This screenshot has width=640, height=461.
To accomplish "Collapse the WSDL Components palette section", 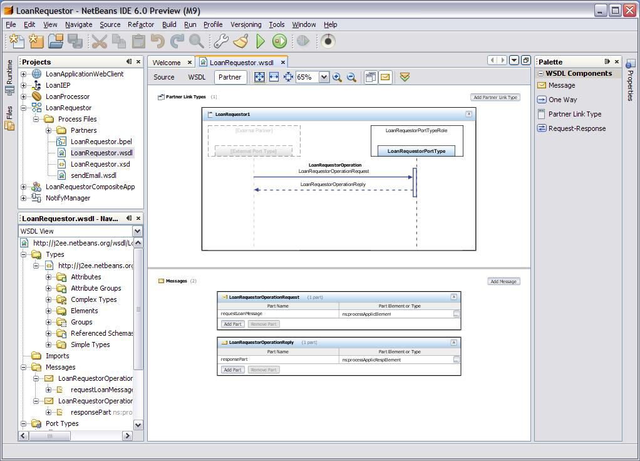I will (541, 73).
